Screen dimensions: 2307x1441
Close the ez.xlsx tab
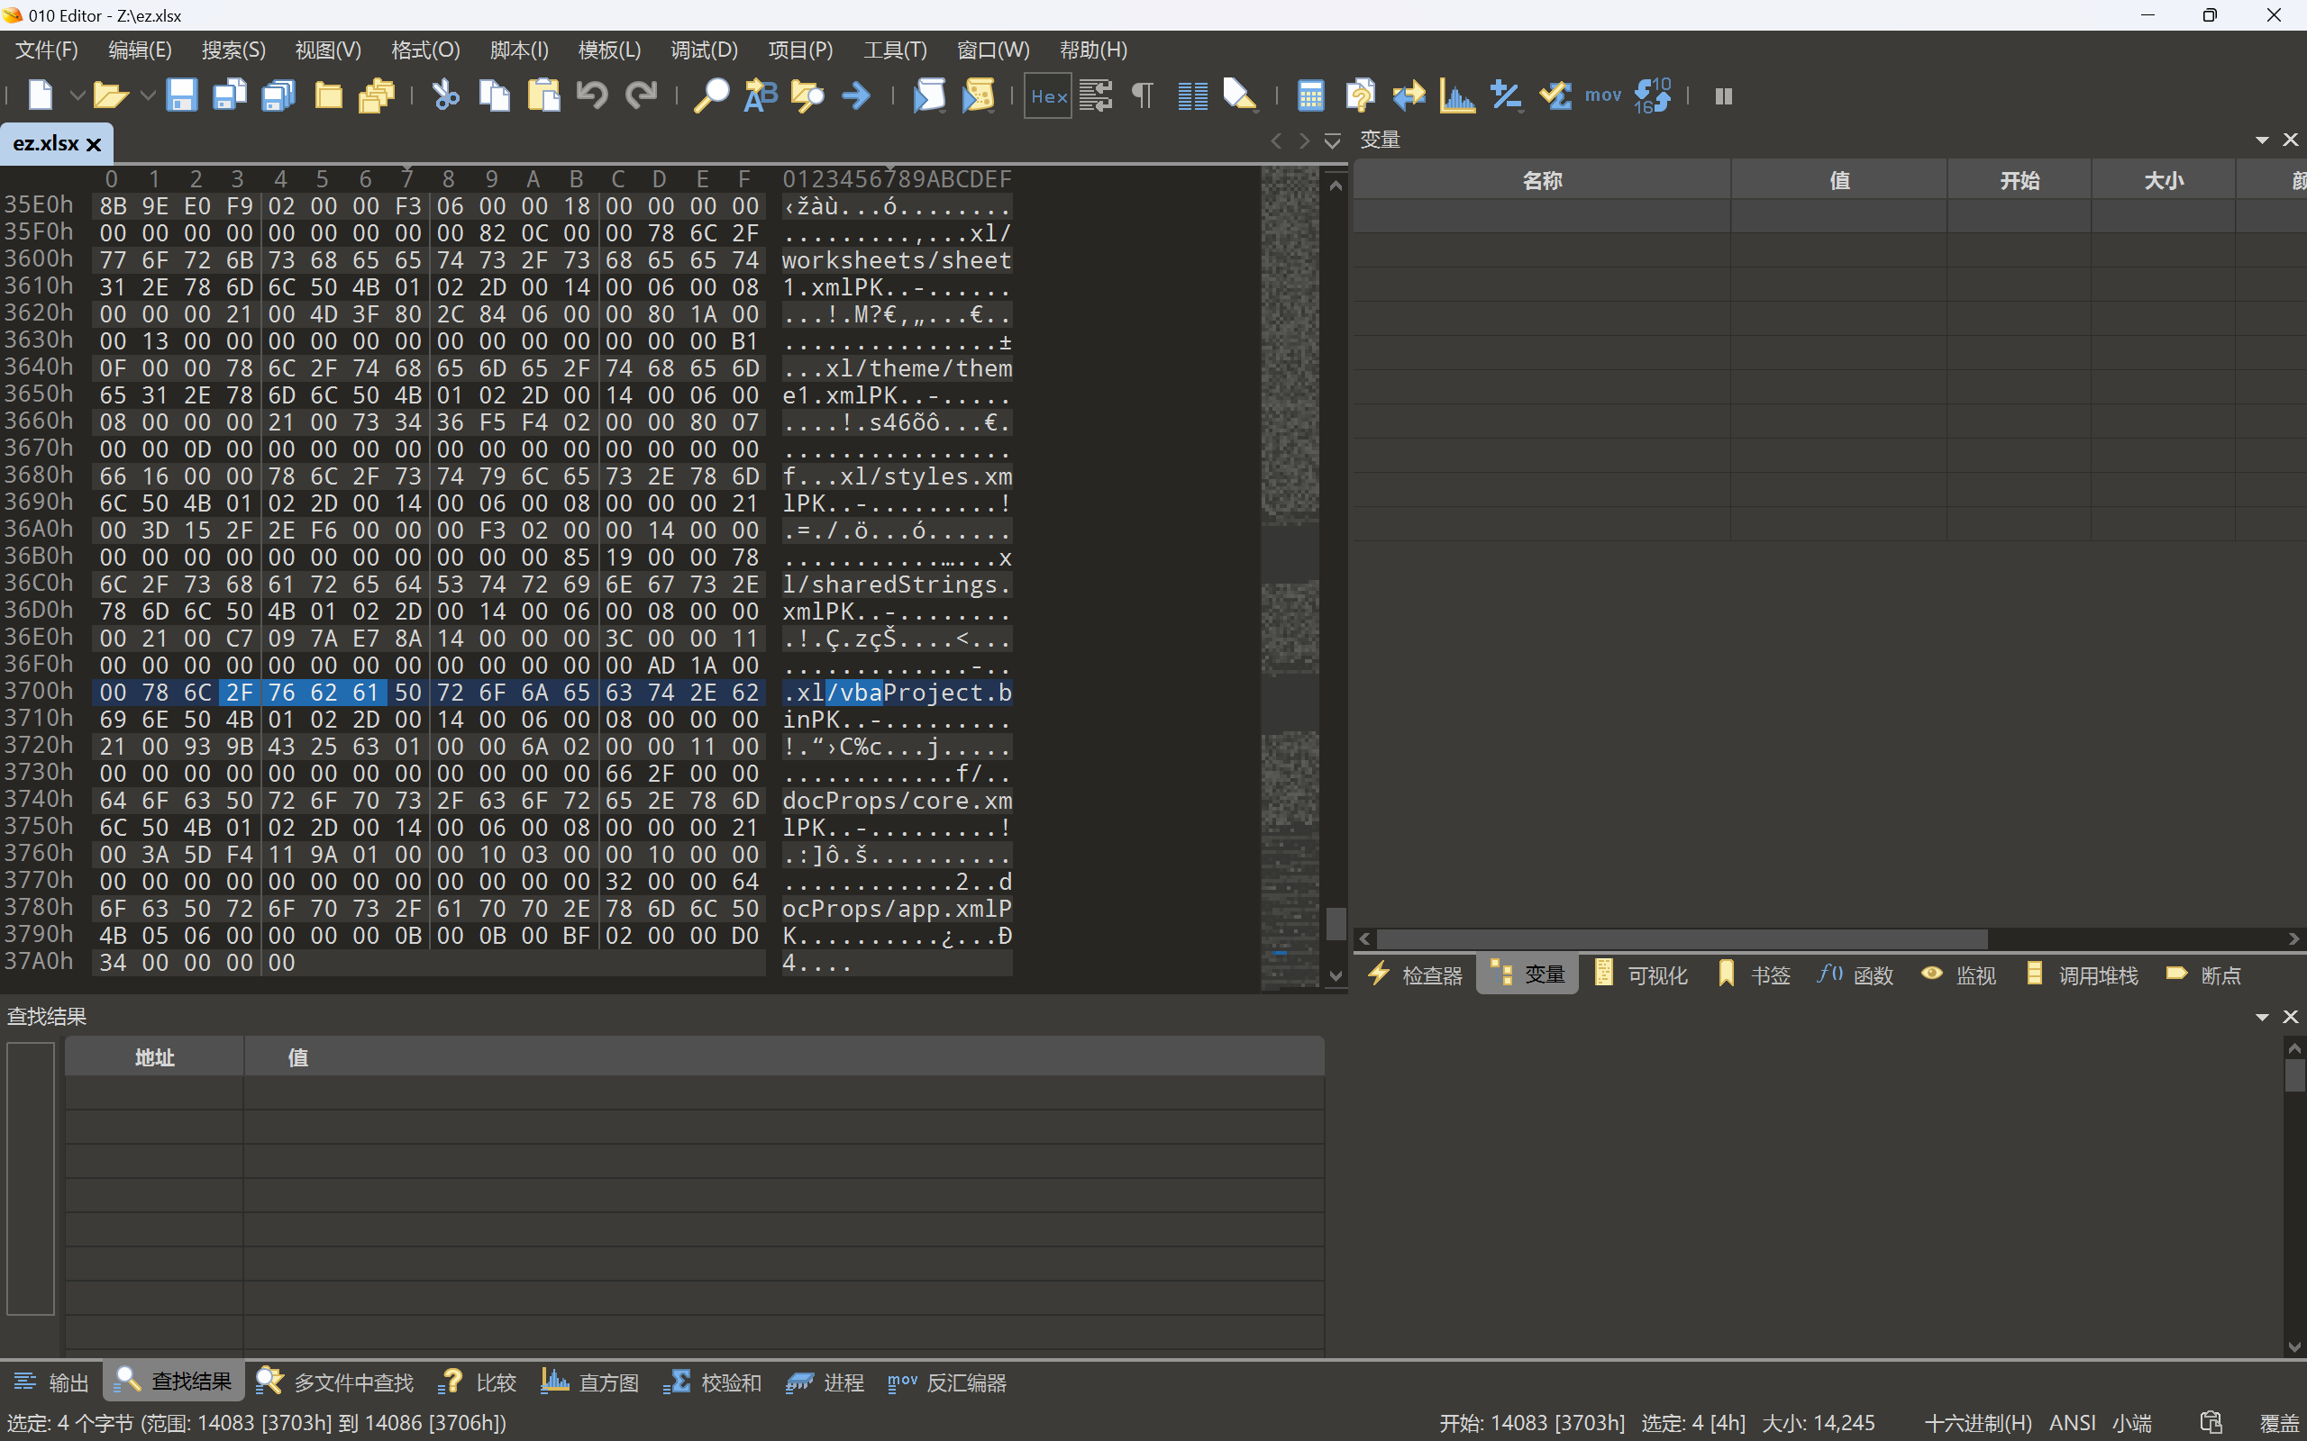coord(94,144)
